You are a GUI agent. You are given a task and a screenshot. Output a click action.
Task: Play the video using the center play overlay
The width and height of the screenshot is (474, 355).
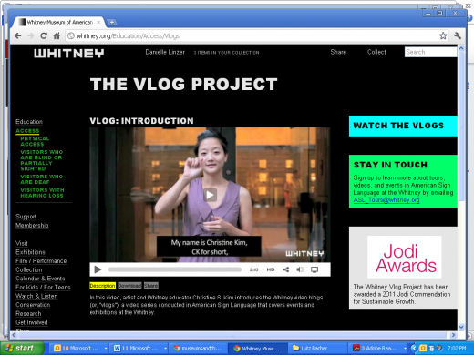[210, 195]
